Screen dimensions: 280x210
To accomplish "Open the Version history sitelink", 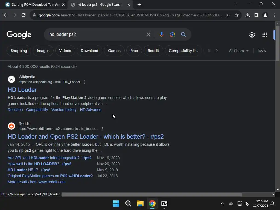I will (64, 110).
